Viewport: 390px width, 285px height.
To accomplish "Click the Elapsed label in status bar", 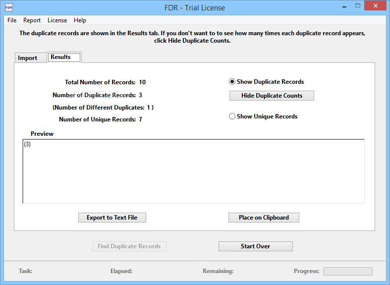I will (121, 271).
